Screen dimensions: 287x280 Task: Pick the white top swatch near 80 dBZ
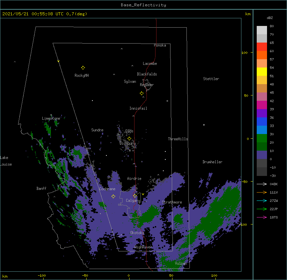[x=262, y=30]
